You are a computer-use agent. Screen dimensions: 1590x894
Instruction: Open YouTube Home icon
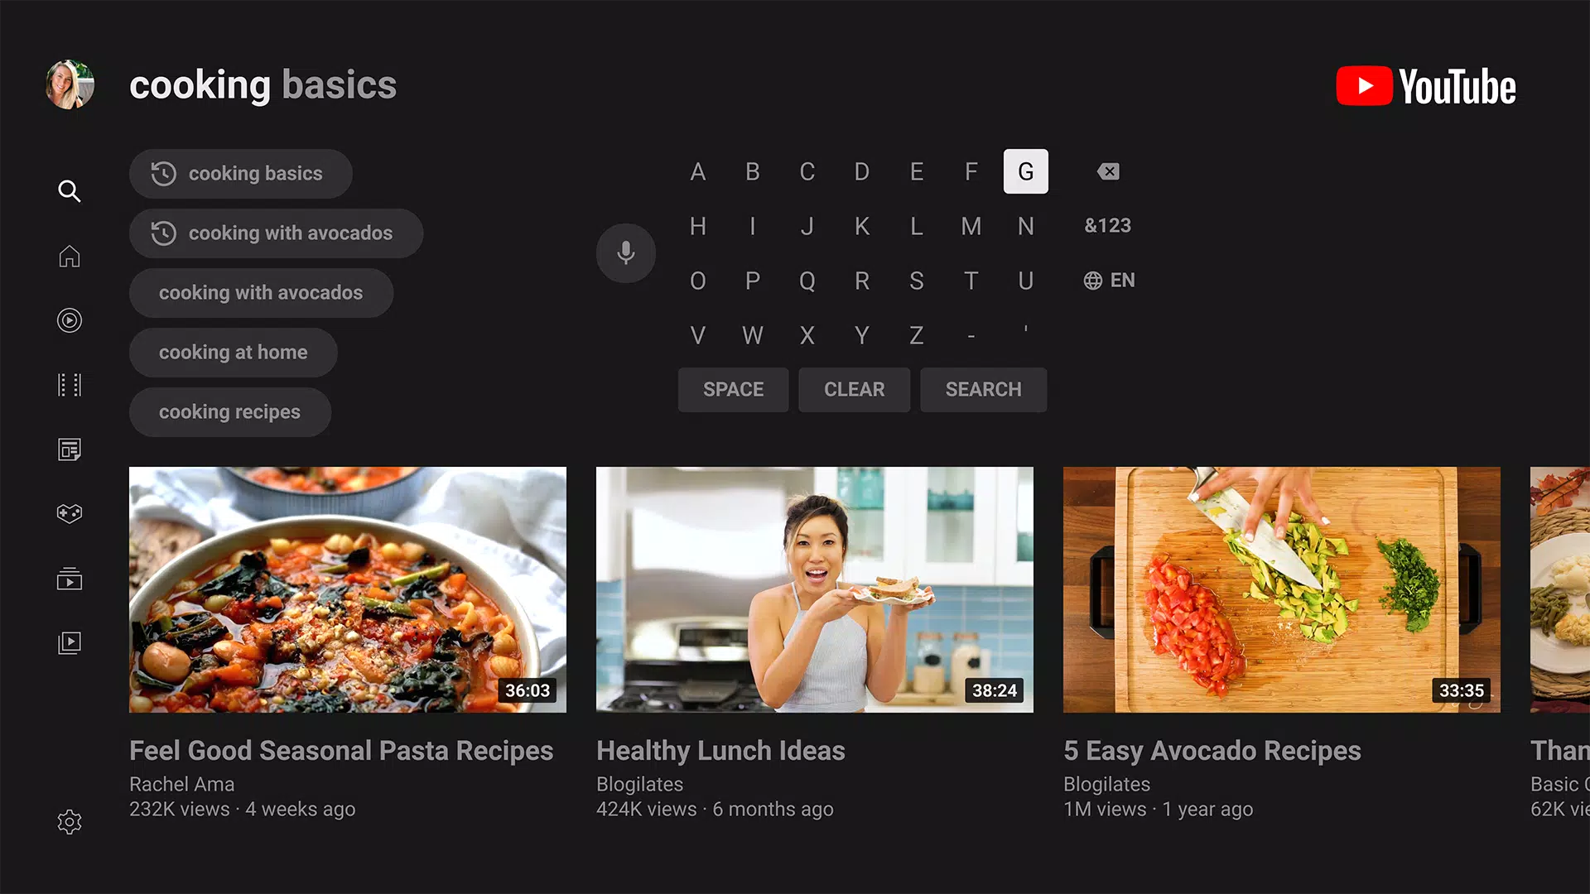(69, 256)
